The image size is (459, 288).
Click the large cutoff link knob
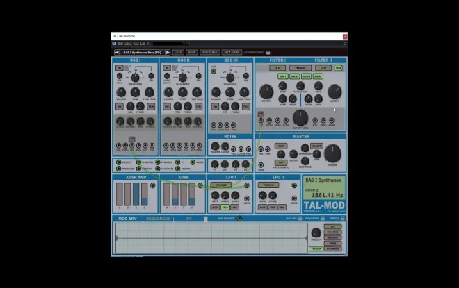coord(300,117)
